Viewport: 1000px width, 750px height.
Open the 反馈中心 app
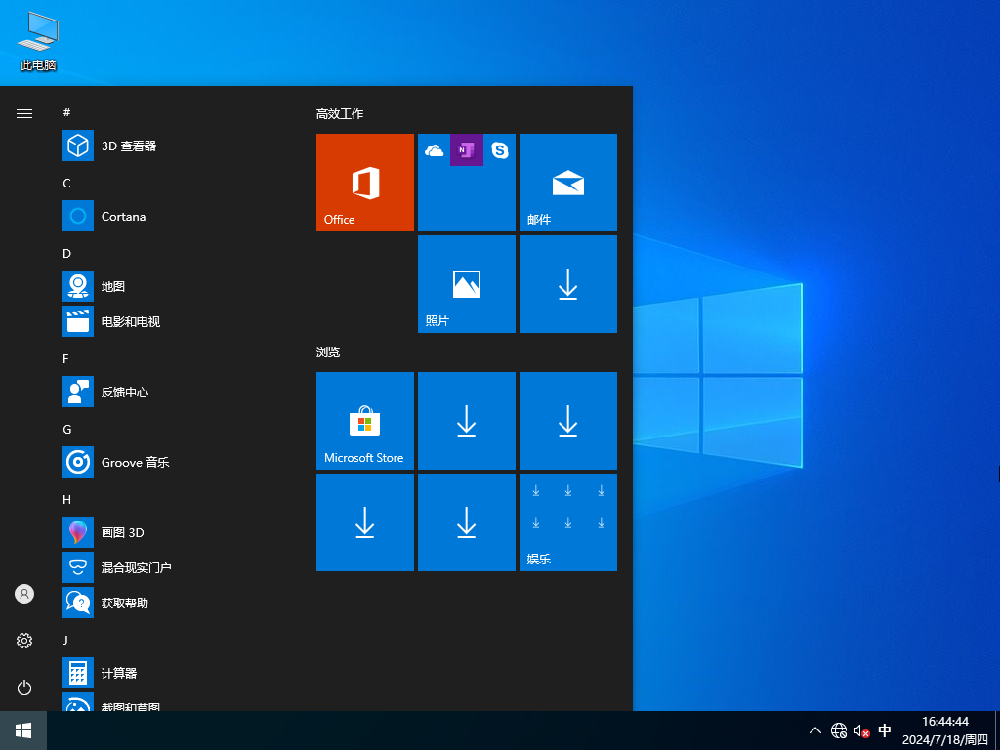[x=129, y=392]
